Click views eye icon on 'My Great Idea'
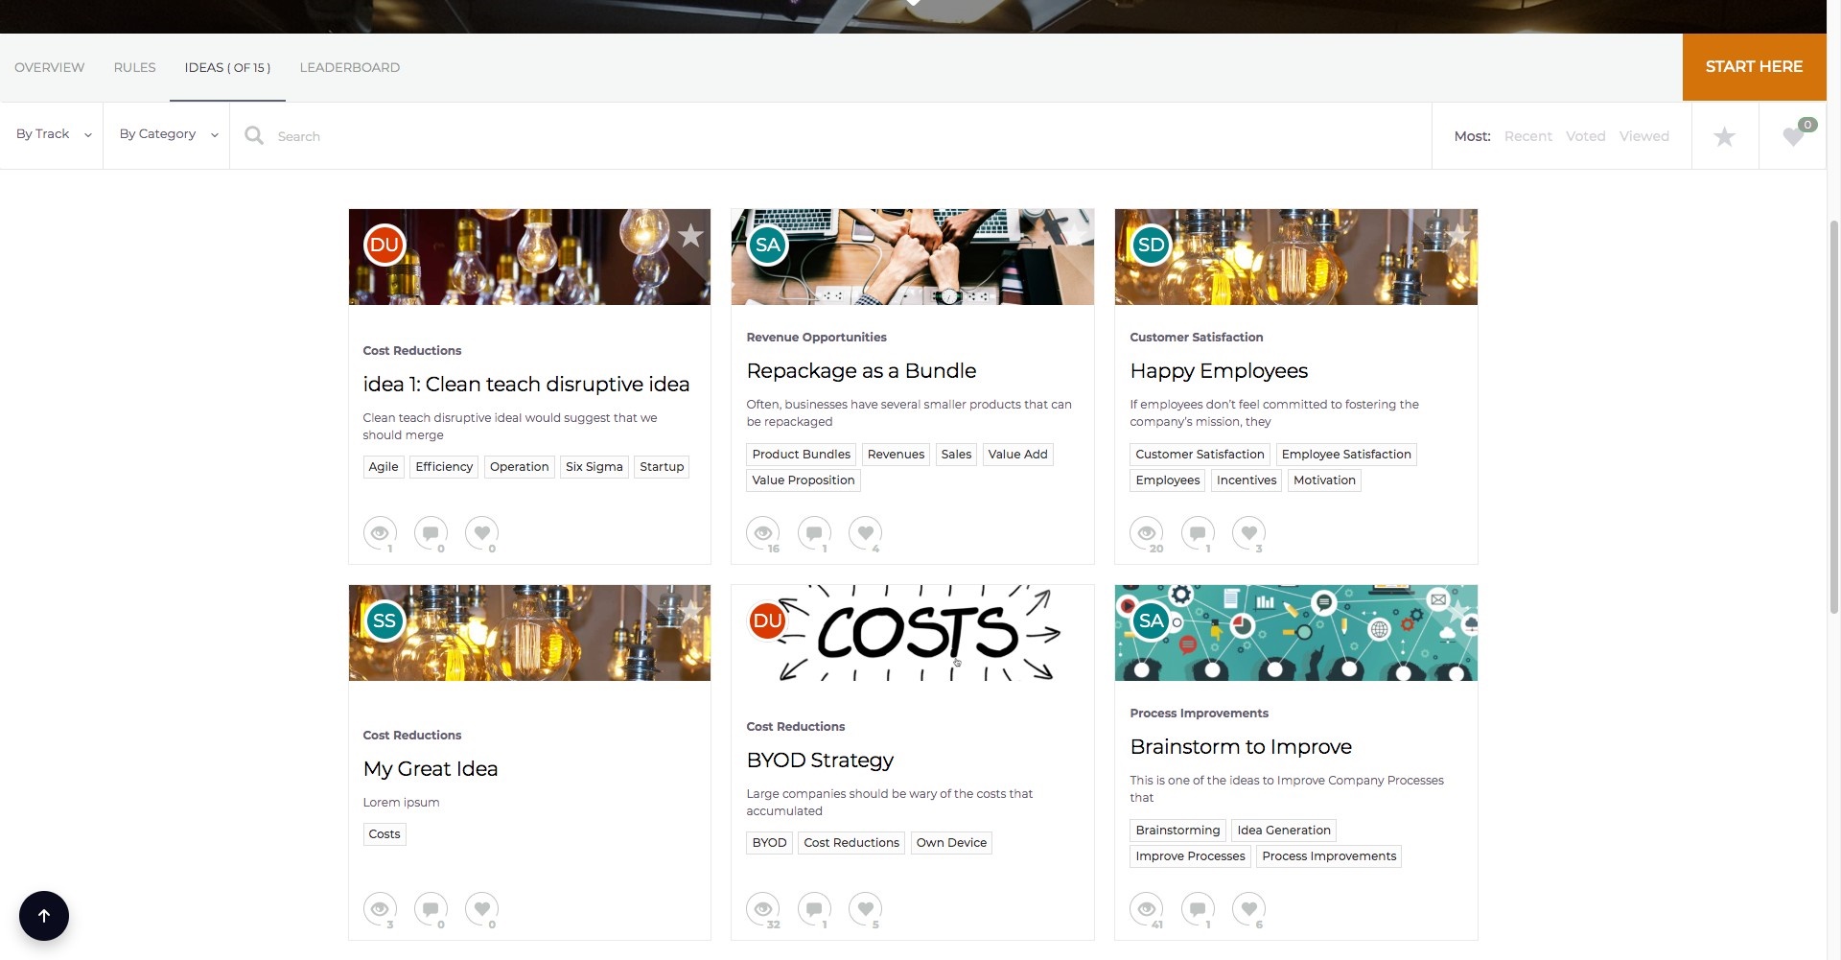 click(x=380, y=909)
